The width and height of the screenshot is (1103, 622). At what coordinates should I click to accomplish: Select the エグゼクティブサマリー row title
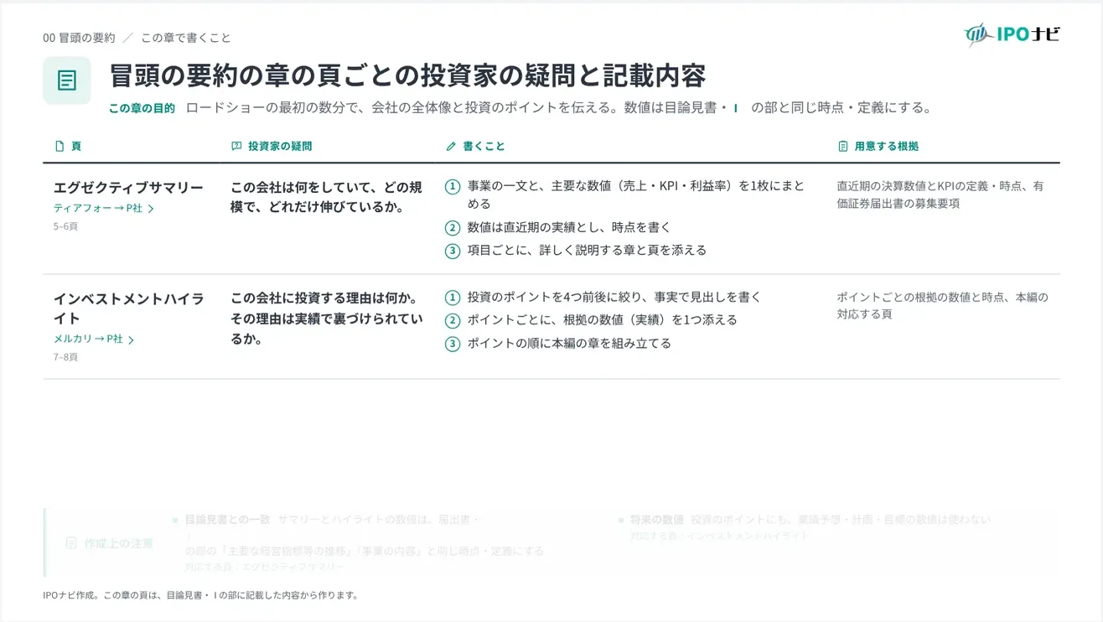[128, 188]
